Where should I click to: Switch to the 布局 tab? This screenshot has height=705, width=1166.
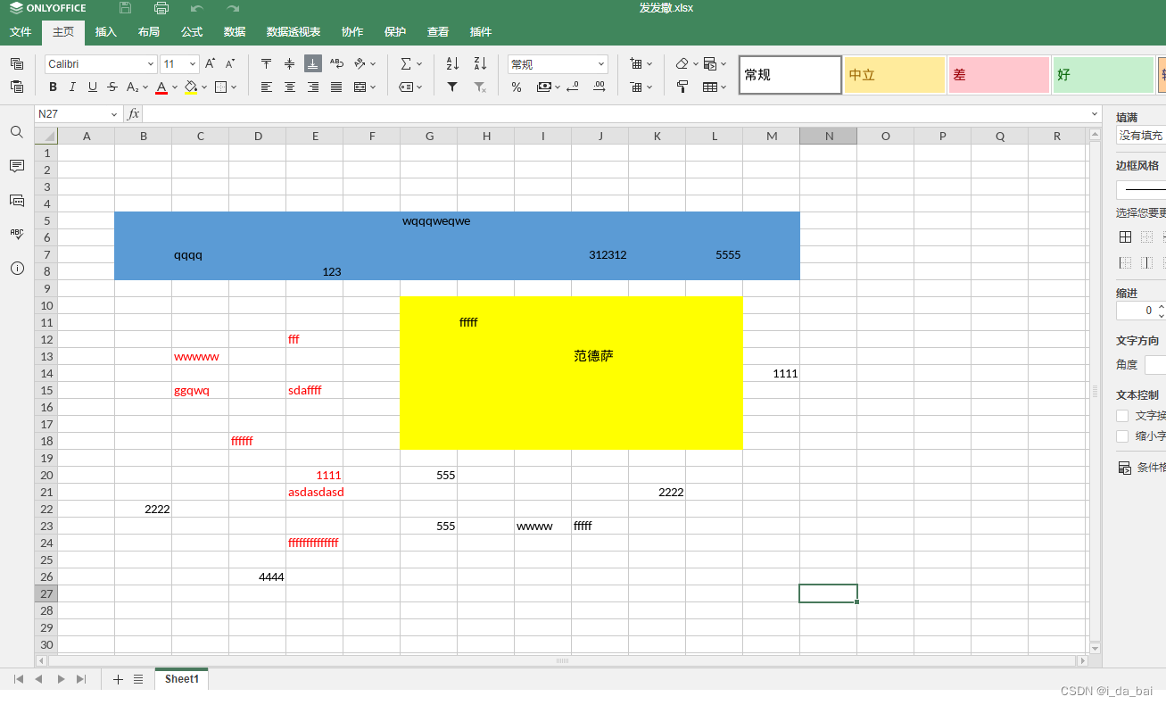pos(149,32)
